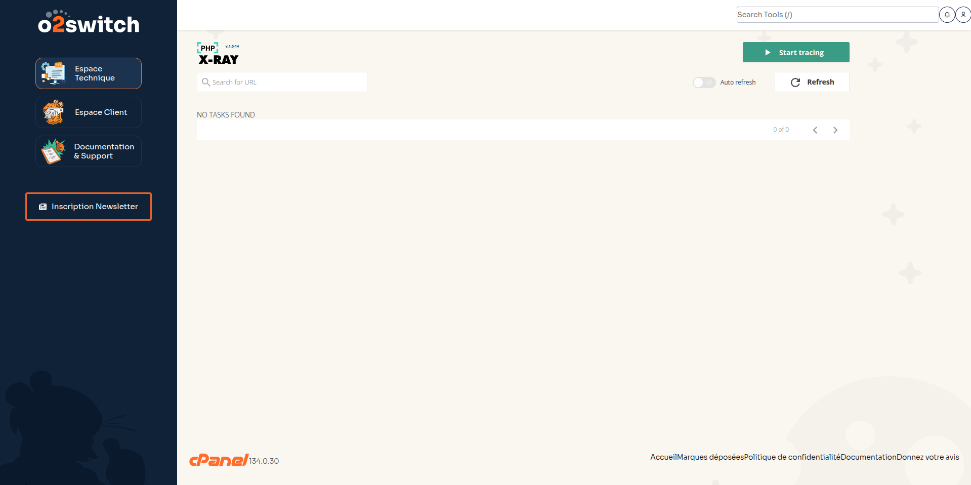This screenshot has height=485, width=971.
Task: Click the cPanel version number 134.0.30
Action: (264, 461)
